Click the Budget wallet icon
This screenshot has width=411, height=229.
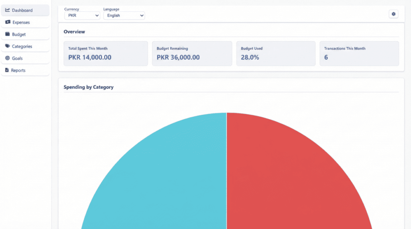(x=7, y=34)
